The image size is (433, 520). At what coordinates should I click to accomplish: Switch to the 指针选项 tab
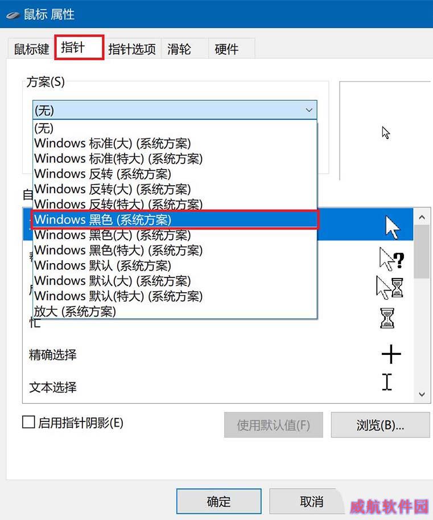[132, 49]
